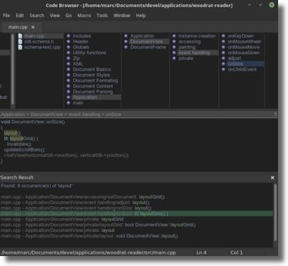Click bullet icon beside Document Content
This screenshot has width=288, height=266.
click(x=69, y=86)
